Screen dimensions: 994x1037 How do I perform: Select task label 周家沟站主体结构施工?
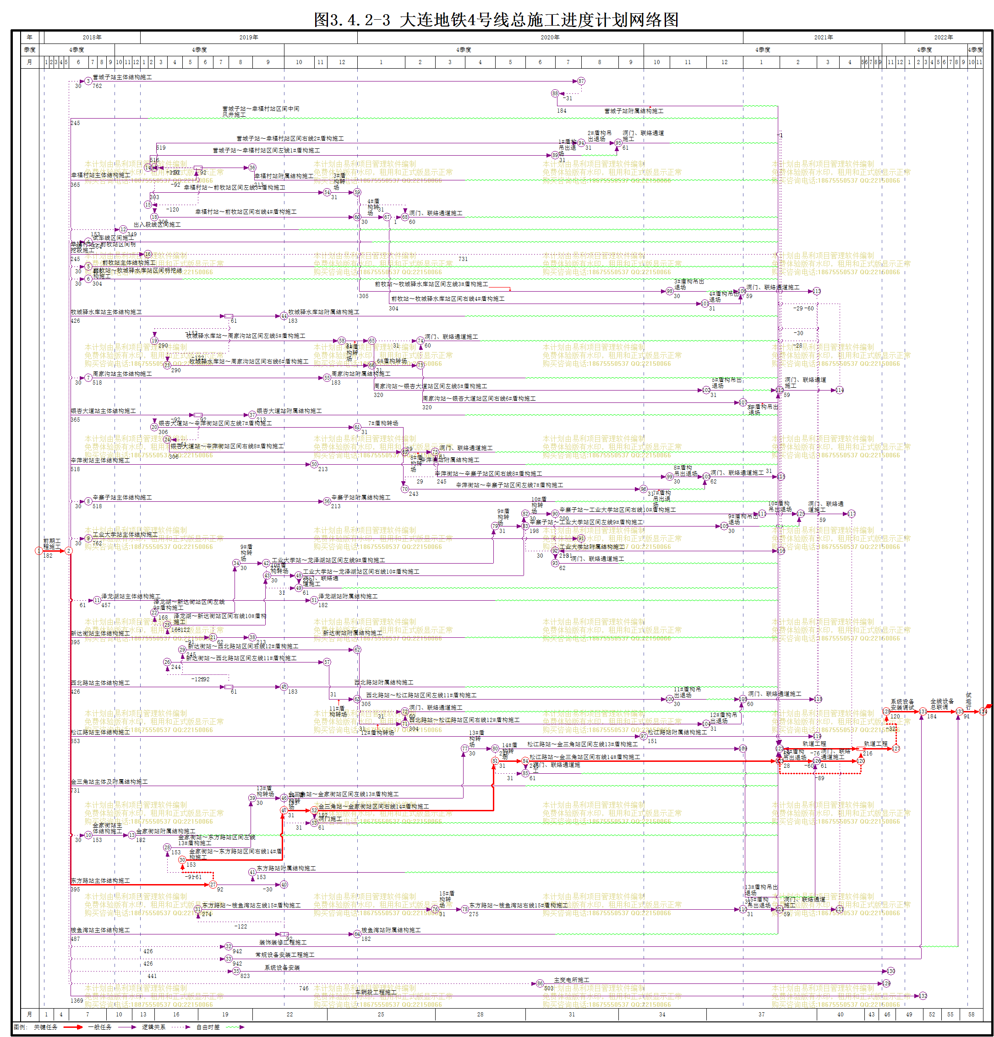click(x=122, y=374)
